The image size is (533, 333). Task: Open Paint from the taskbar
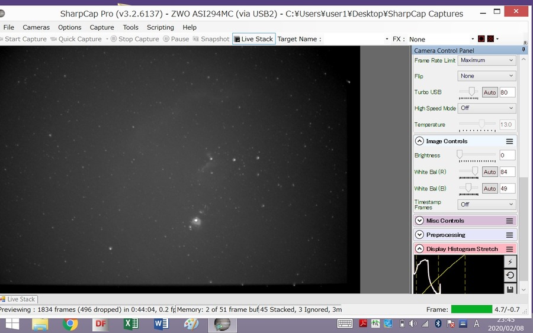pos(191,324)
